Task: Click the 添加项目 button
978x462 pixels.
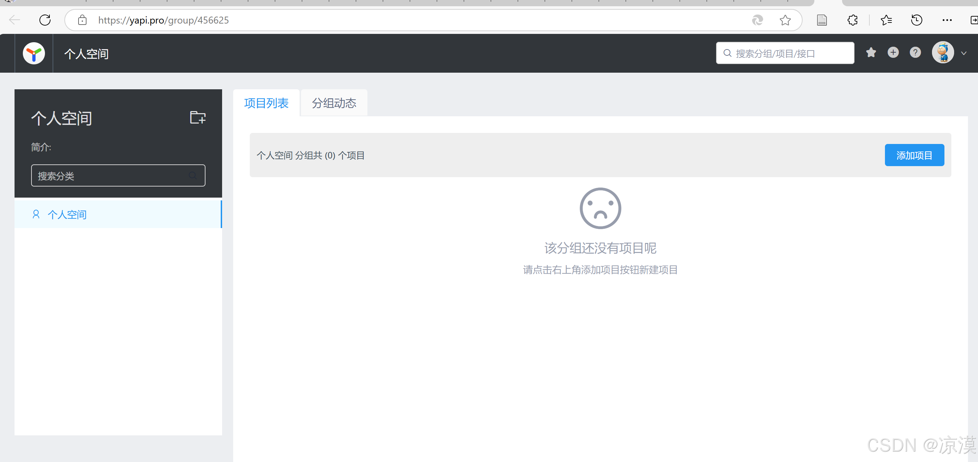Action: click(x=914, y=155)
